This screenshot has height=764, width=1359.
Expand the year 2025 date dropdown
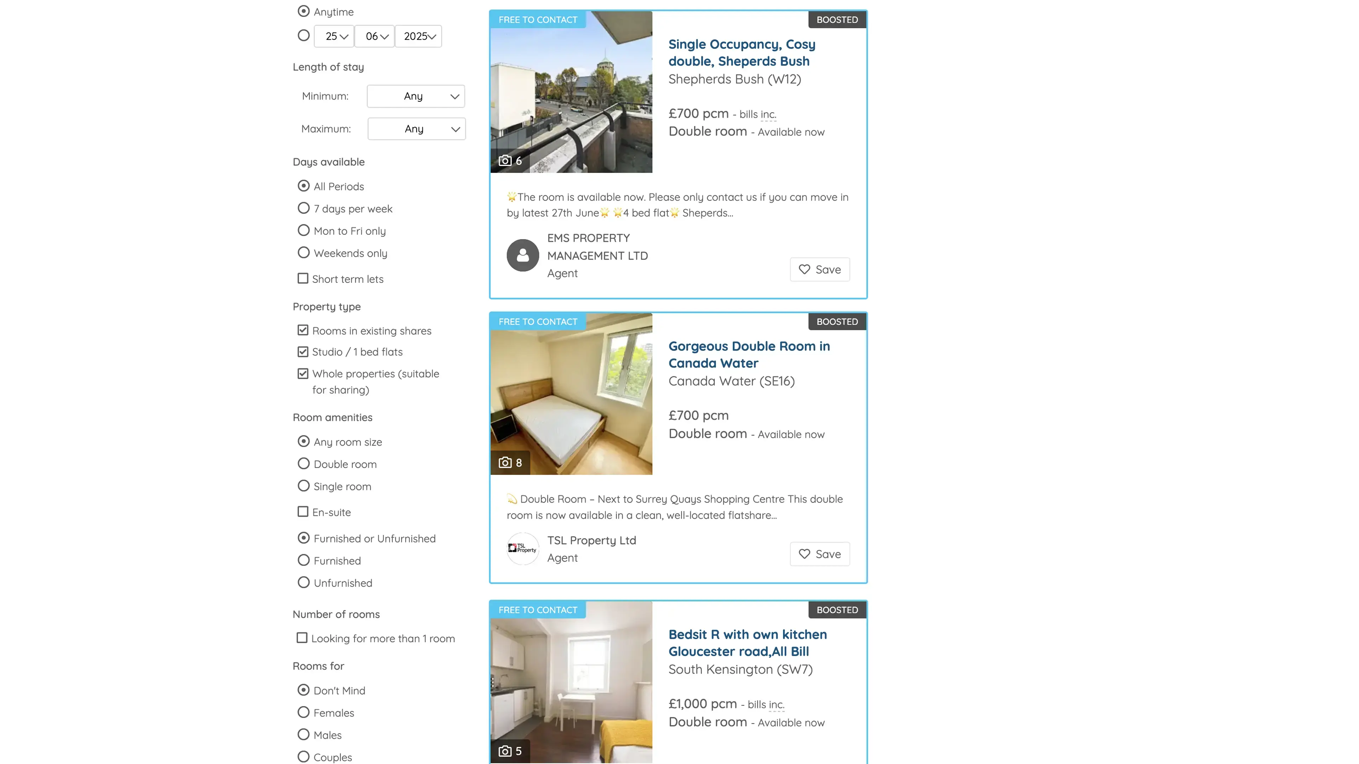click(418, 36)
